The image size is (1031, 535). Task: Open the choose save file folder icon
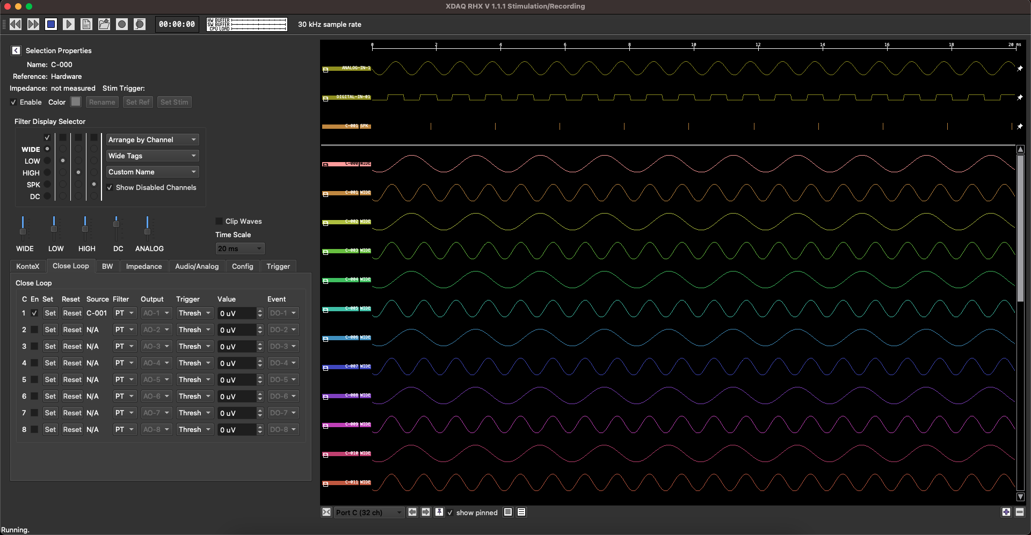click(104, 24)
